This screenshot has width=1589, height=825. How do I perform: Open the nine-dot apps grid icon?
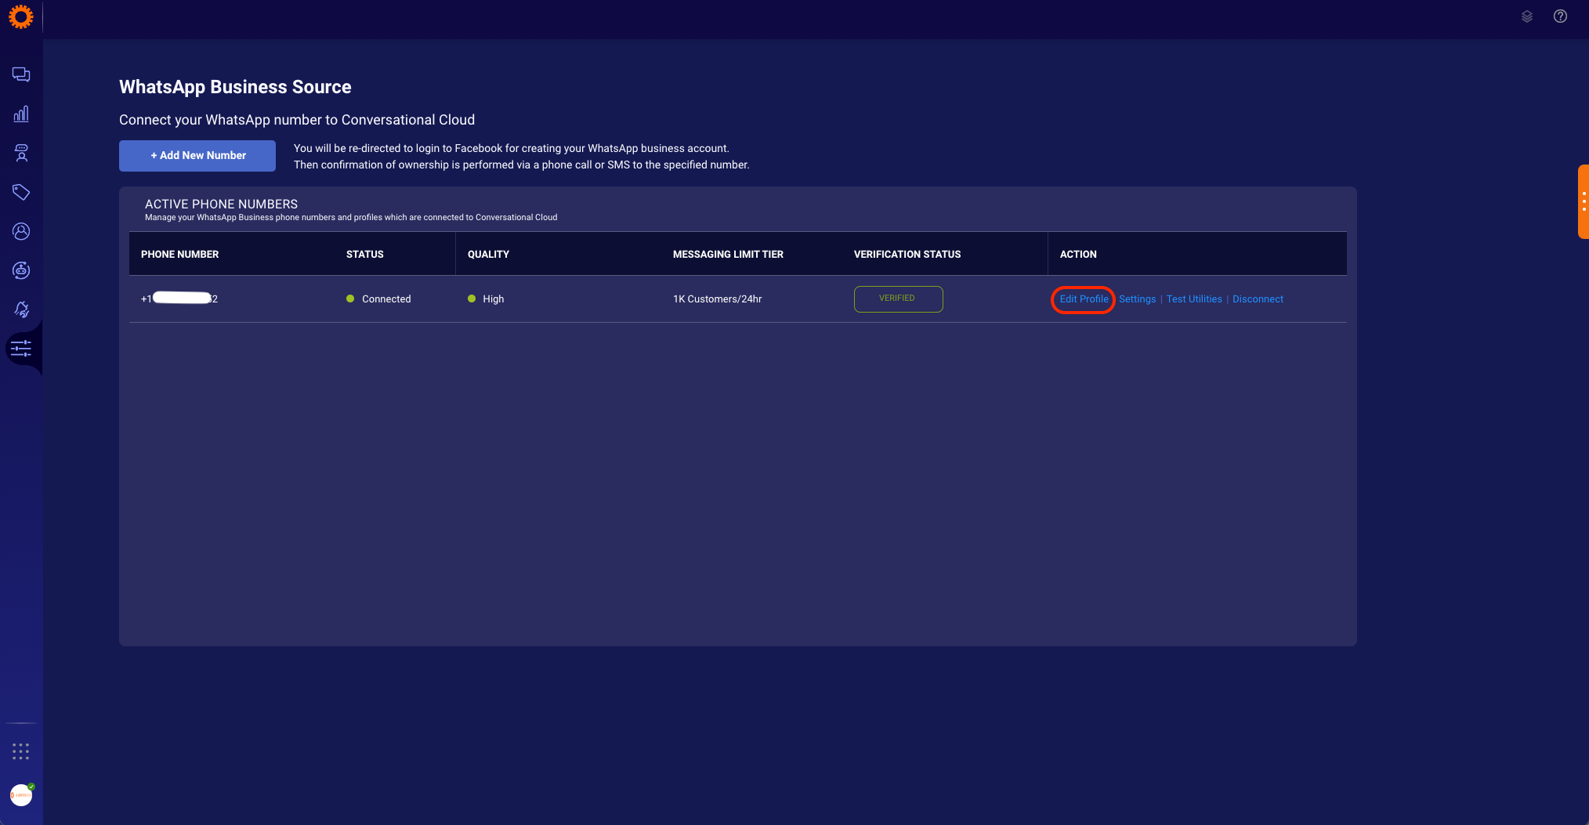(21, 752)
